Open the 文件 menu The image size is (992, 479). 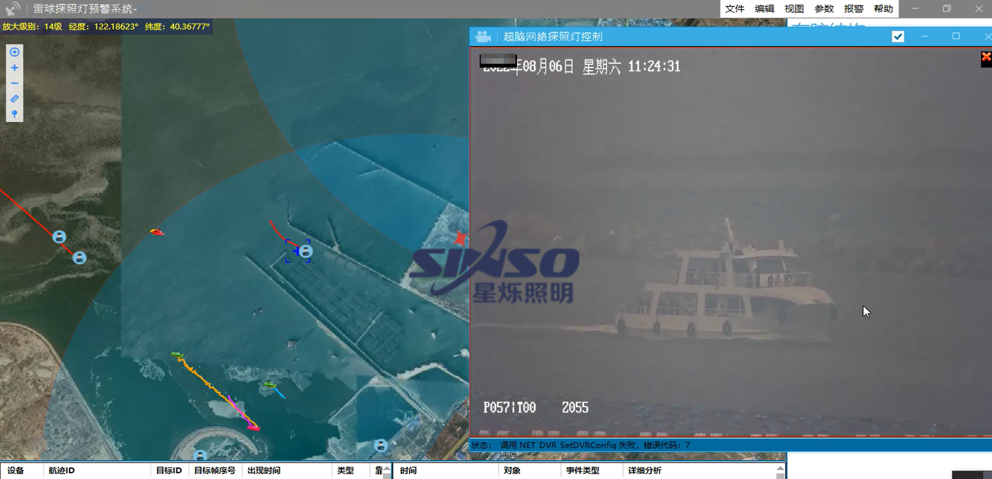tap(734, 9)
